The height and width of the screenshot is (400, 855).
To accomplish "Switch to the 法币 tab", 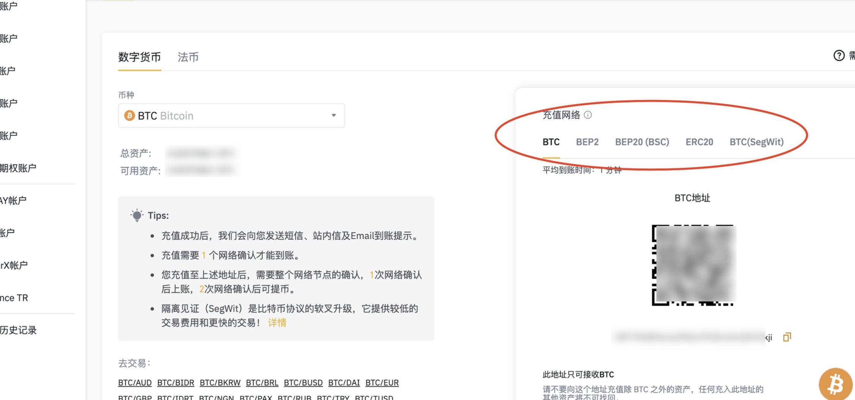I will point(188,57).
